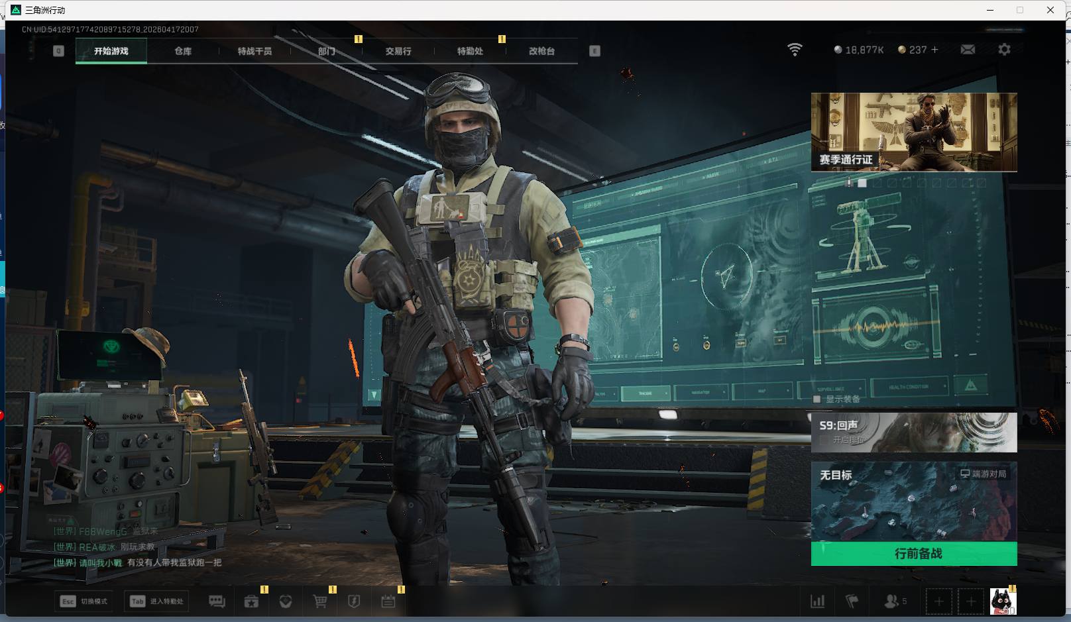Open the 开始游戏 tab

pyautogui.click(x=111, y=51)
